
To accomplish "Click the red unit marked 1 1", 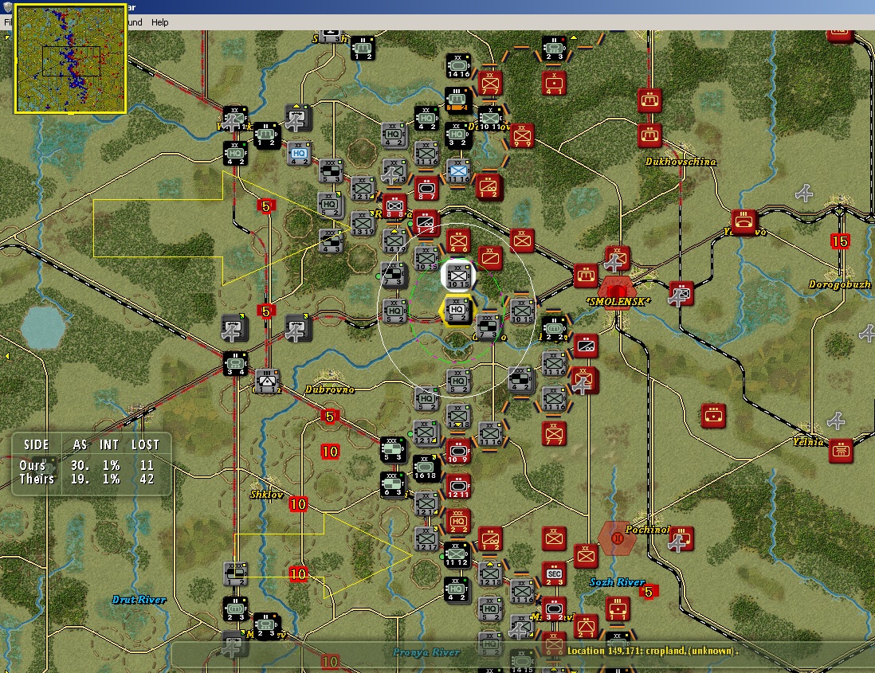I will (x=618, y=608).
